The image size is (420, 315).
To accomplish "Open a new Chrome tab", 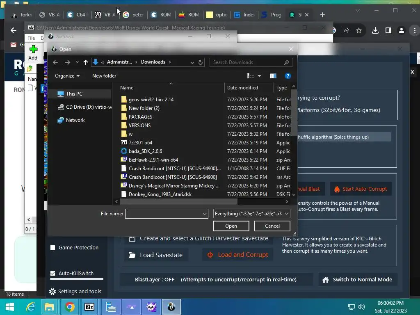I will (322, 15).
